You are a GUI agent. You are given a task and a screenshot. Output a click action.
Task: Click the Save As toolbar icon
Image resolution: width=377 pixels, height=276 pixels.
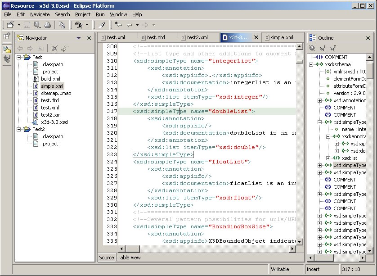[x=37, y=25]
